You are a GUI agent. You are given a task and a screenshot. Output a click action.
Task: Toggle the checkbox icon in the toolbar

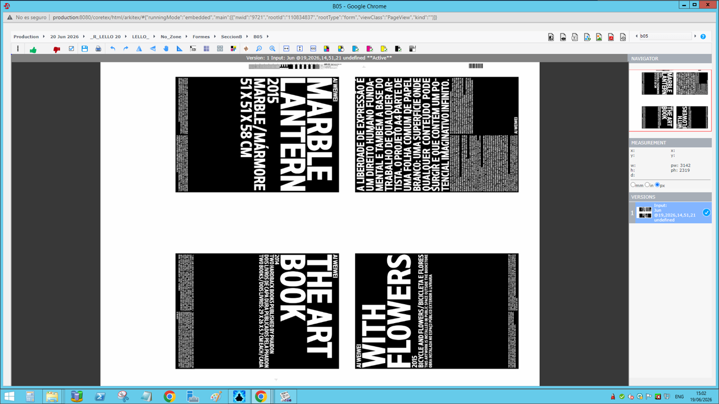[x=71, y=49]
